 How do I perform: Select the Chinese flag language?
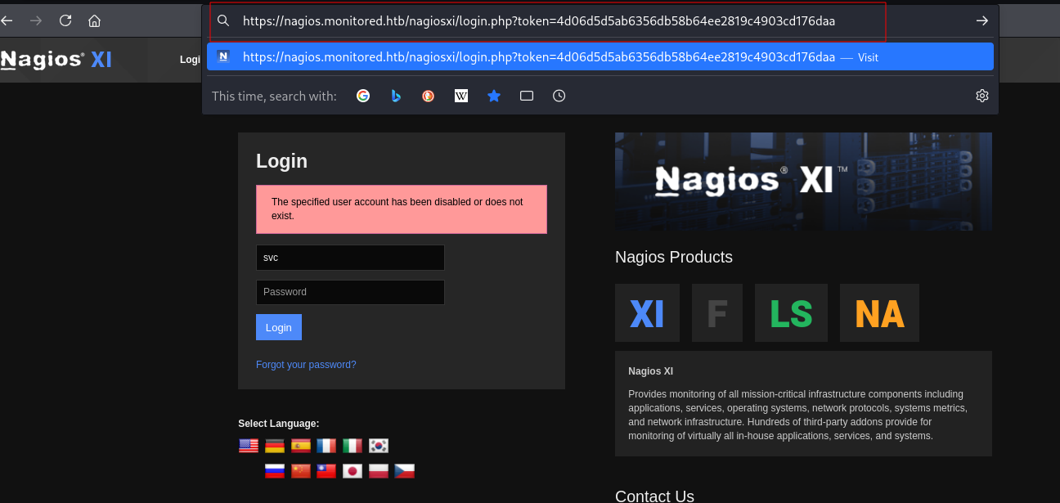coord(301,471)
